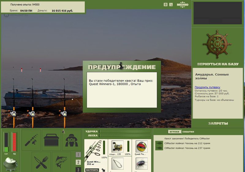Click ВЕРНУТЬСЯ НА БАЗУ button
The height and width of the screenshot is (172, 245).
point(218,64)
